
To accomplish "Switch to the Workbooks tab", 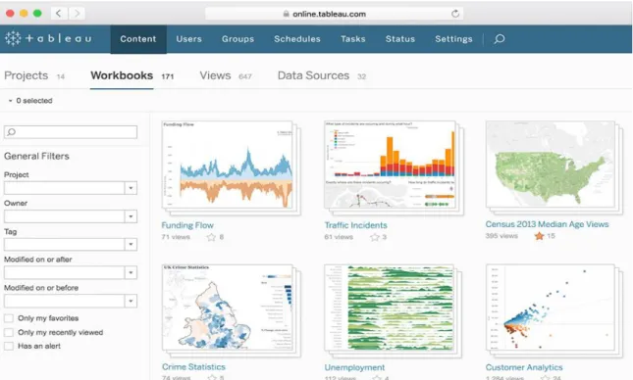I will [x=122, y=75].
